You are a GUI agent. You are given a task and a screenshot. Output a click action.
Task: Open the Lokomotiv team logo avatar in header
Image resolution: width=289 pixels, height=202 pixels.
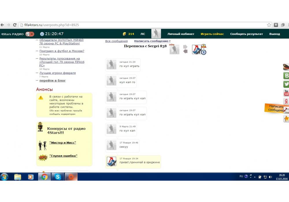(x=197, y=49)
